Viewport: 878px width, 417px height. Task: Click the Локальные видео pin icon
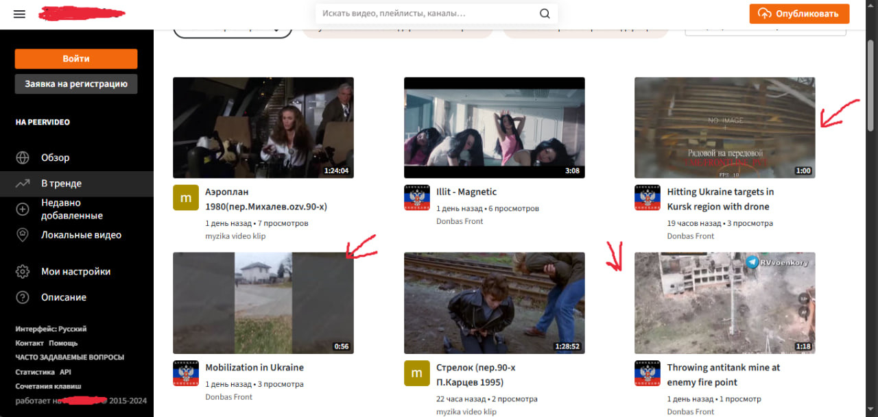coord(23,235)
